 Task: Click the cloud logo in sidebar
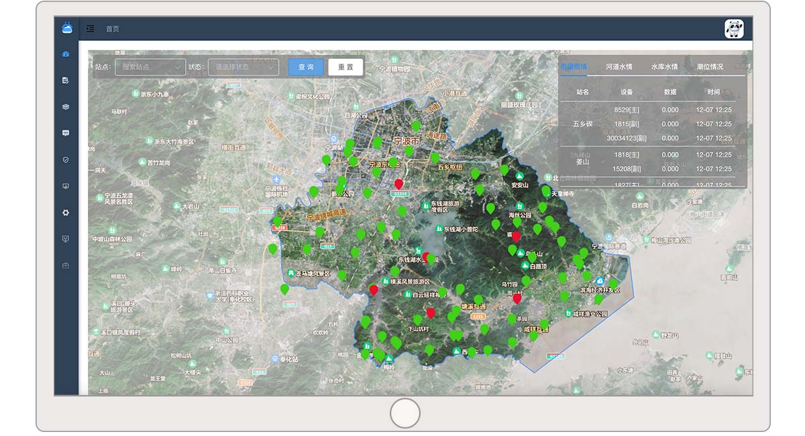click(x=66, y=28)
